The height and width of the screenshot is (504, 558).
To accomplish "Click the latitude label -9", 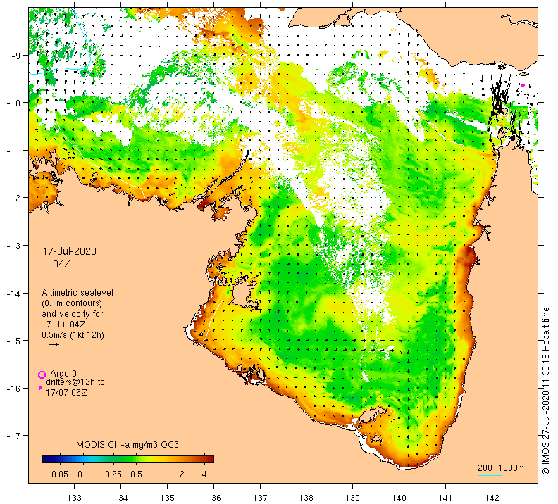I will coord(15,55).
